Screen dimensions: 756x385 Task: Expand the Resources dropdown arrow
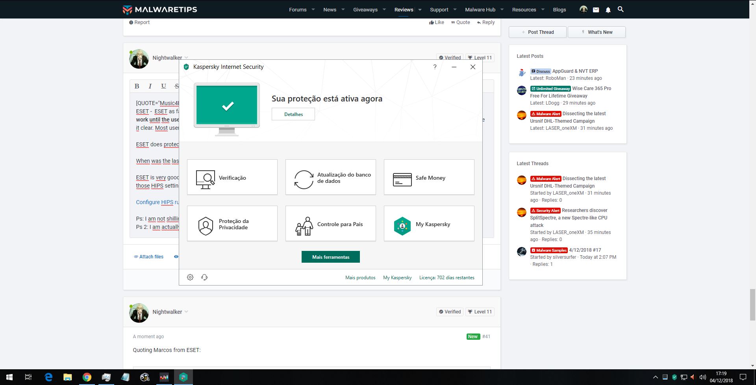(543, 9)
